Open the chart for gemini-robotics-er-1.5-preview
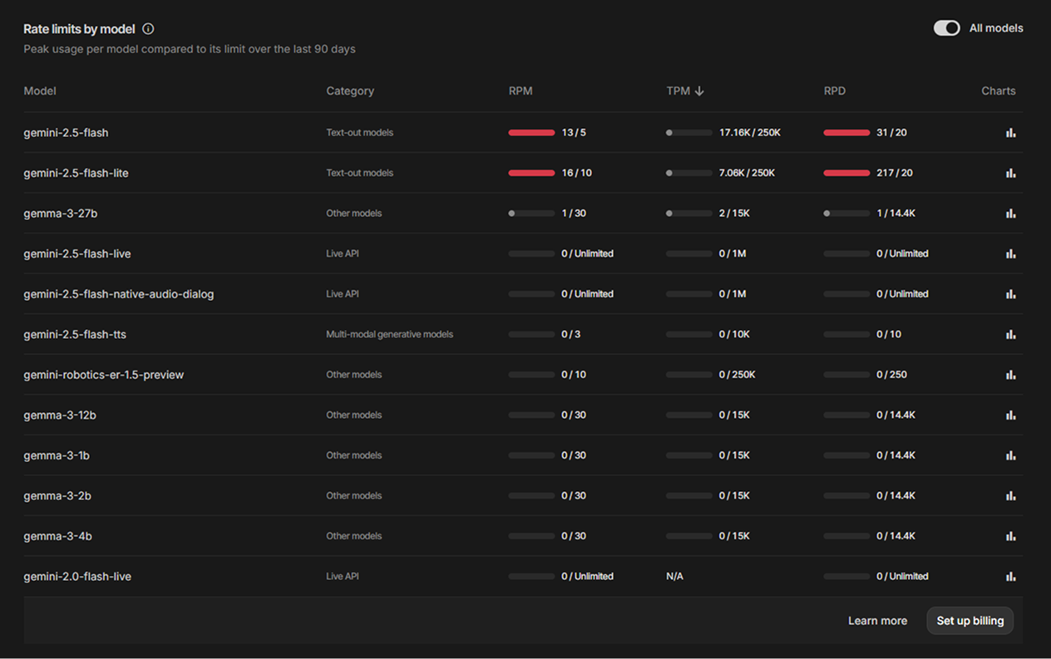Image resolution: width=1051 pixels, height=659 pixels. pos(1010,375)
